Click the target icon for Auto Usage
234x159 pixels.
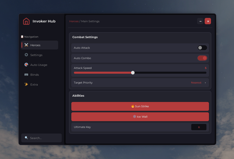26,65
